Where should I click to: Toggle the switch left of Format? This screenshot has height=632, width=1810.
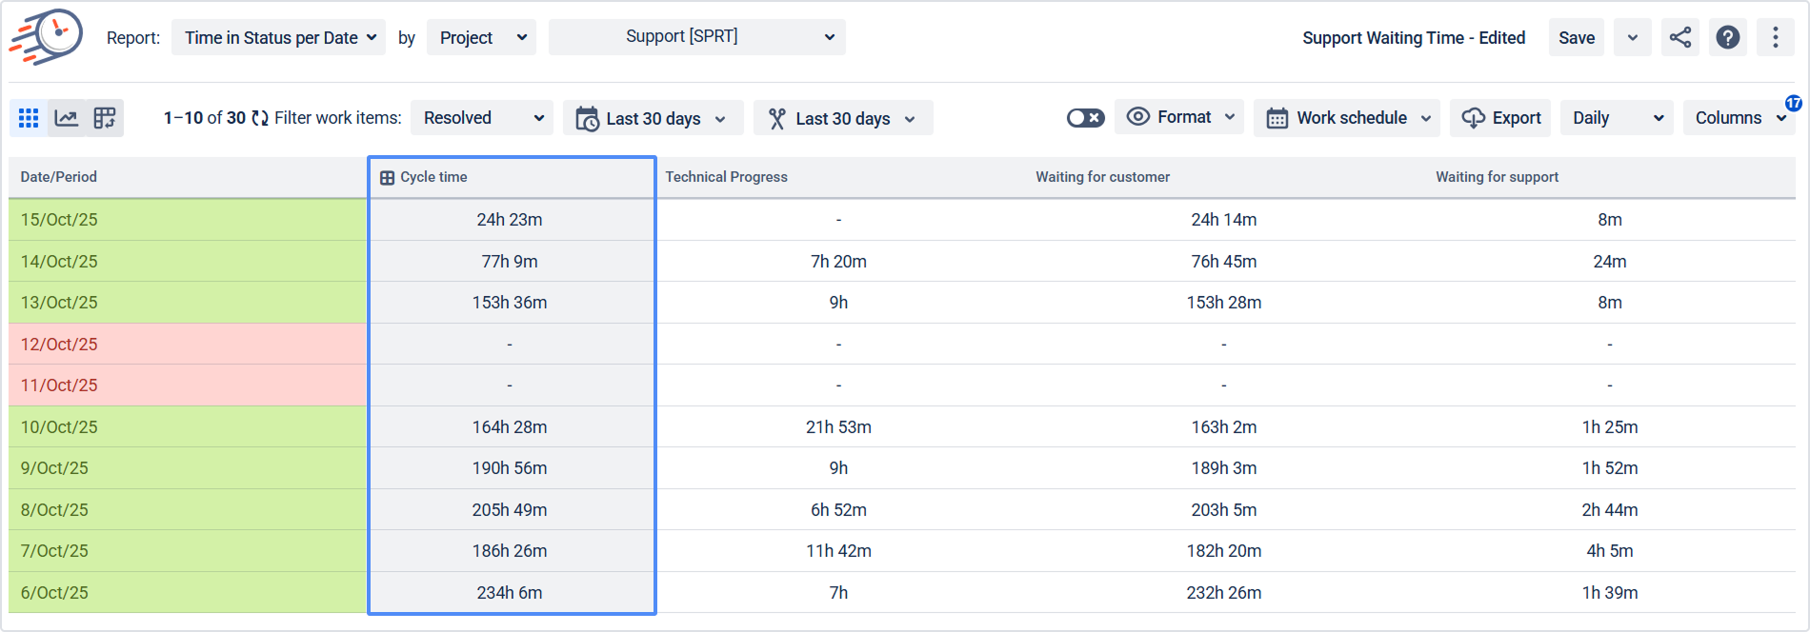(x=1086, y=118)
